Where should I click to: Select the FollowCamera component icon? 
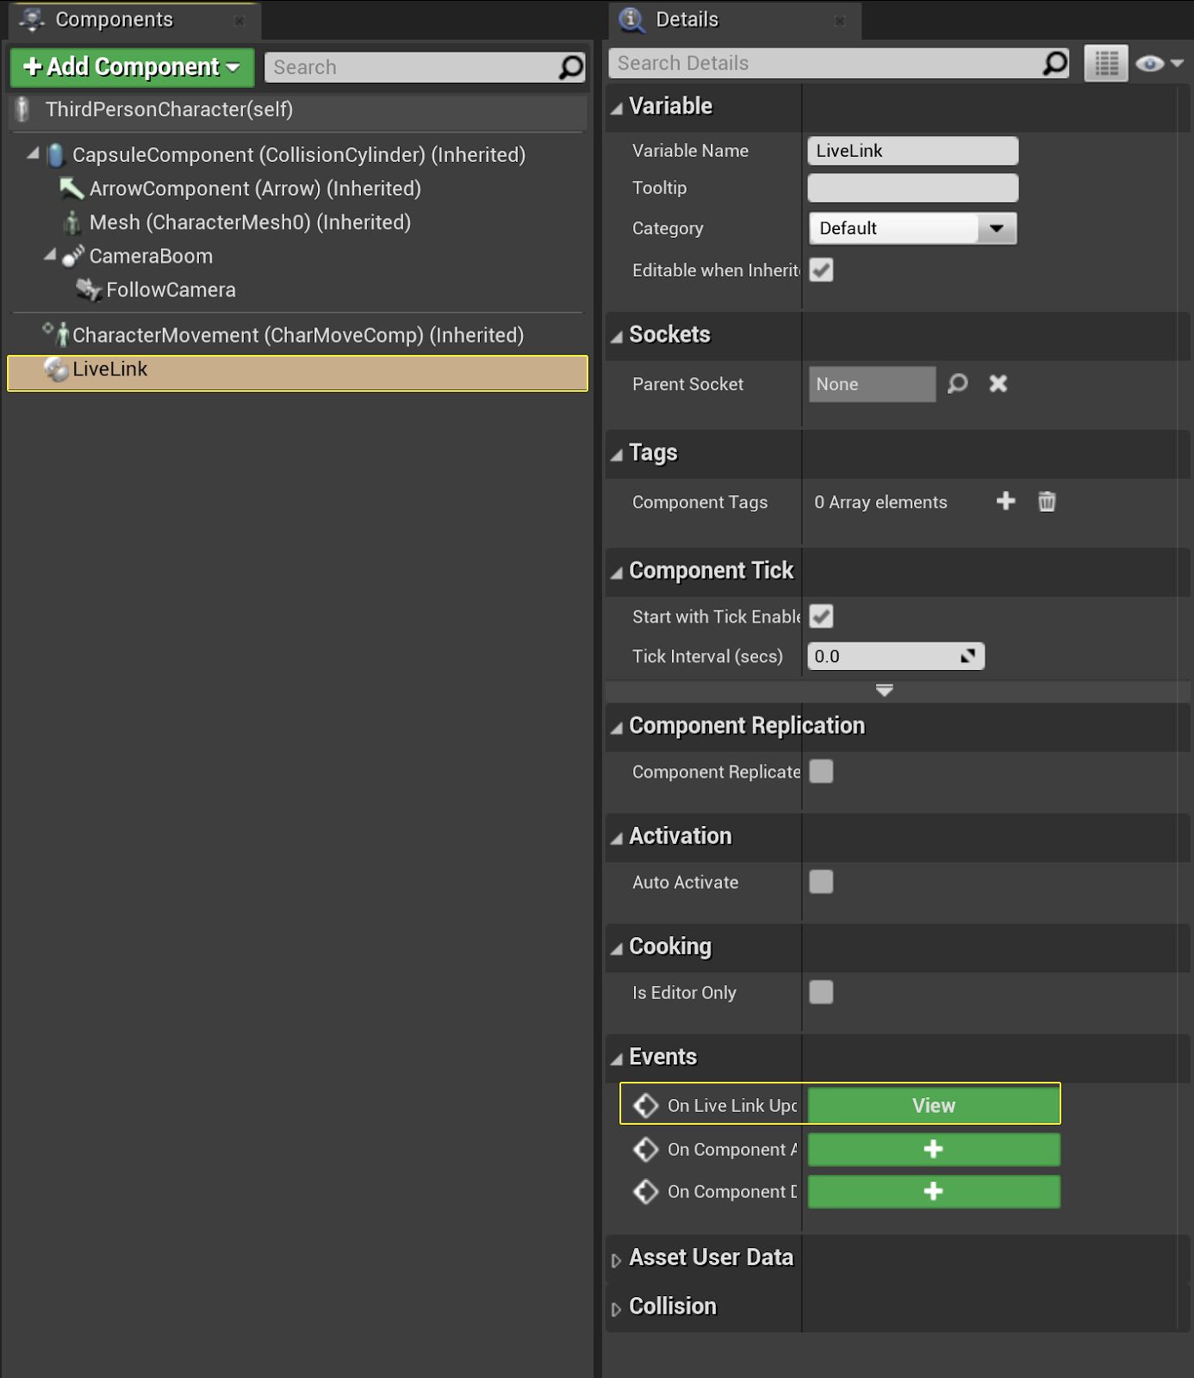(x=88, y=290)
